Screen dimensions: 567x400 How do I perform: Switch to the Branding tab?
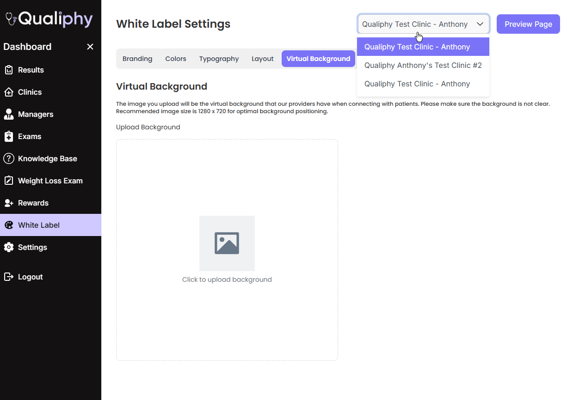tap(137, 59)
